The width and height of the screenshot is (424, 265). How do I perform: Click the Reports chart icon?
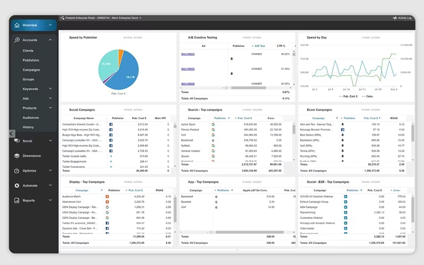coord(17,200)
